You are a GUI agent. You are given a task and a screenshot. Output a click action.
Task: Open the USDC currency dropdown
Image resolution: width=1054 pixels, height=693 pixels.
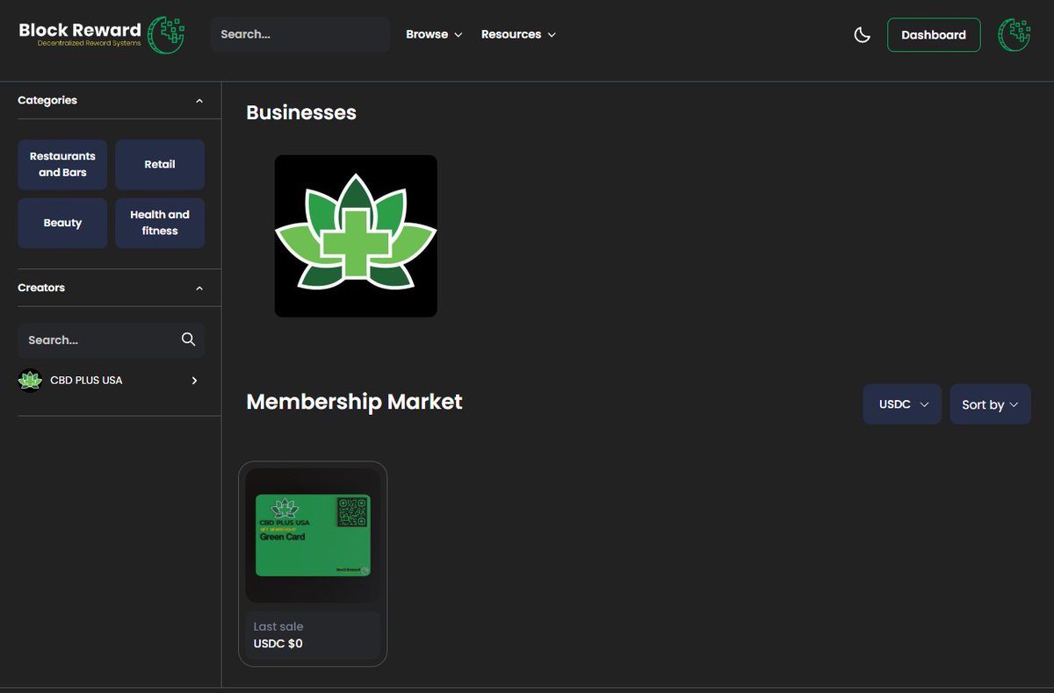[x=902, y=404]
